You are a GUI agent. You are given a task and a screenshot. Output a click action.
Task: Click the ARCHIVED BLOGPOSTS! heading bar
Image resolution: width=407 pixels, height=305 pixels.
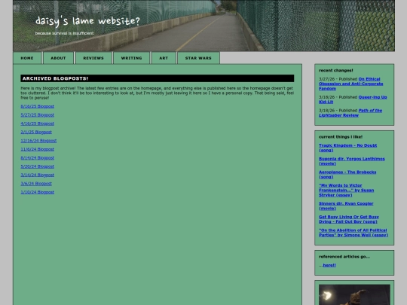pos(158,78)
